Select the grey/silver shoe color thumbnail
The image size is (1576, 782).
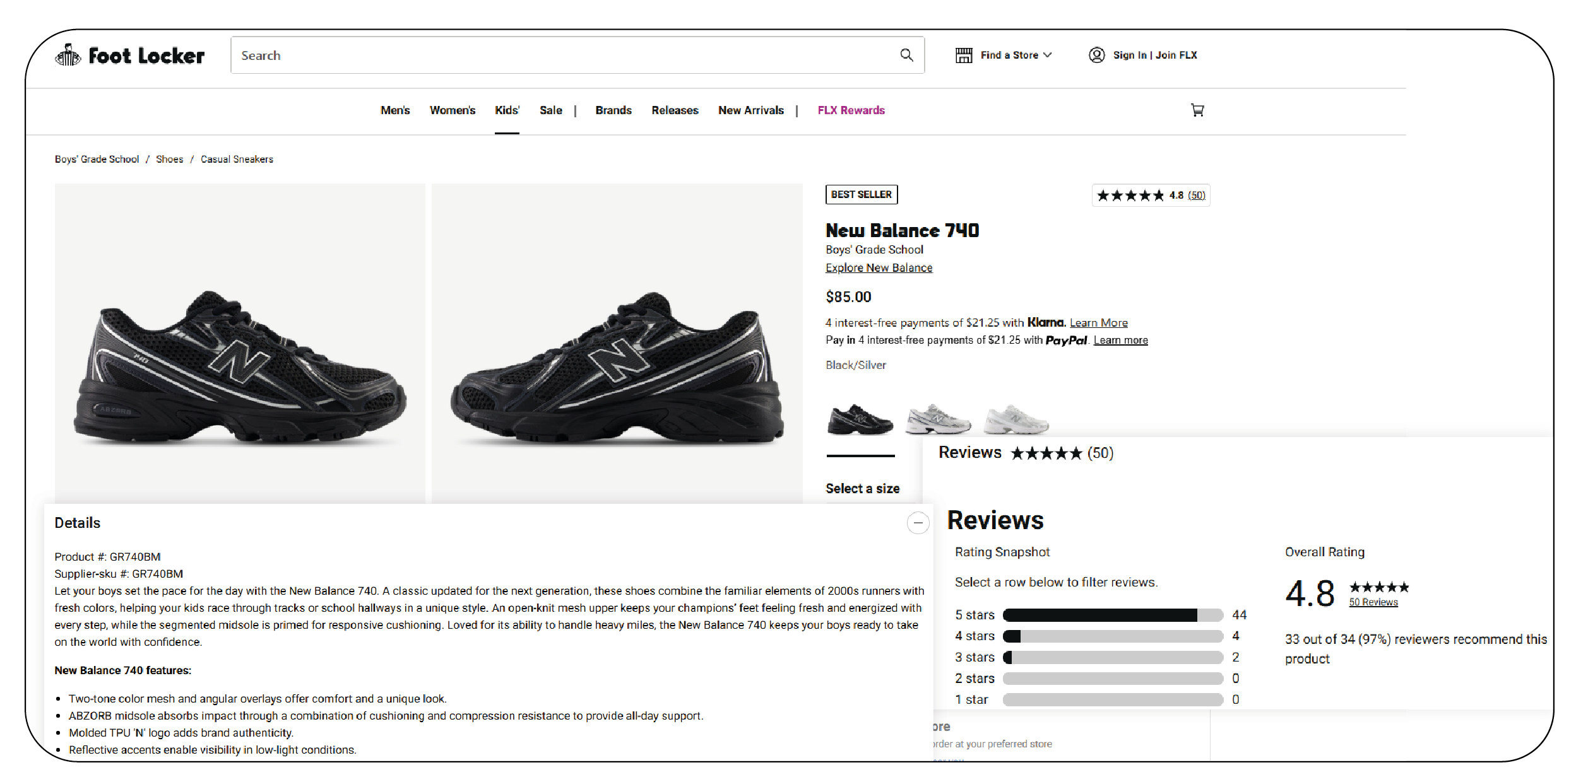click(x=939, y=419)
